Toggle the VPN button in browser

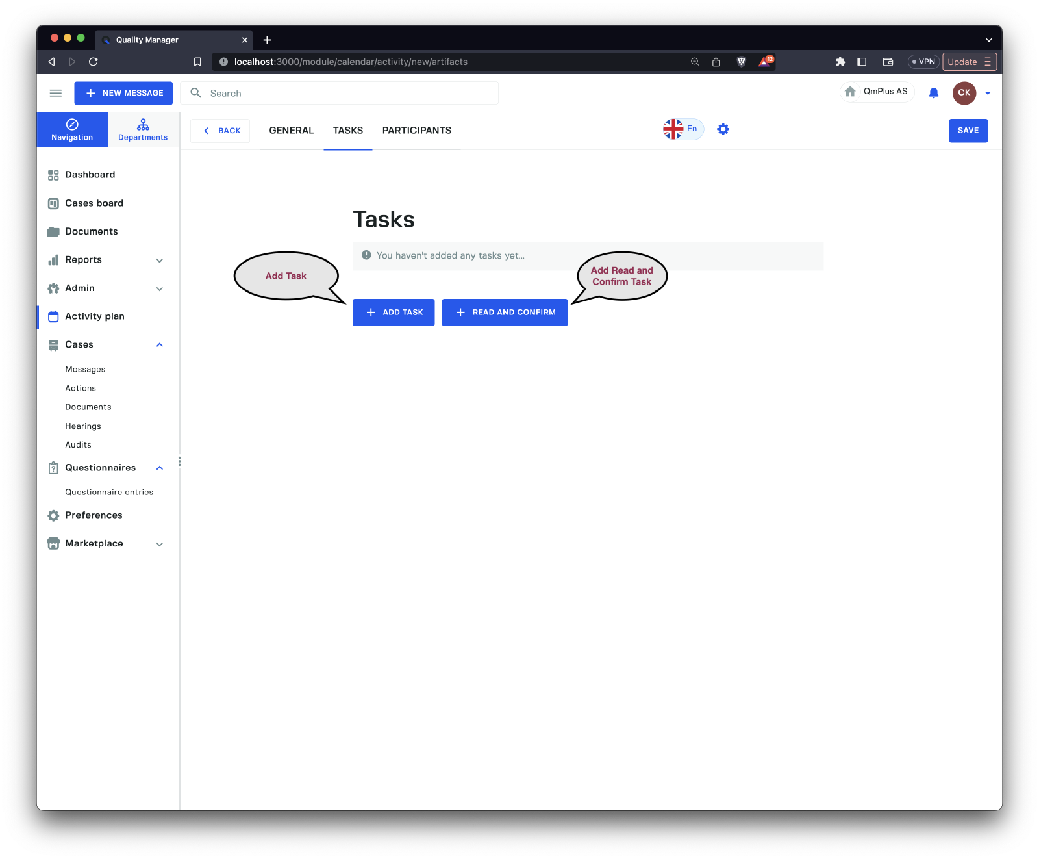point(923,62)
